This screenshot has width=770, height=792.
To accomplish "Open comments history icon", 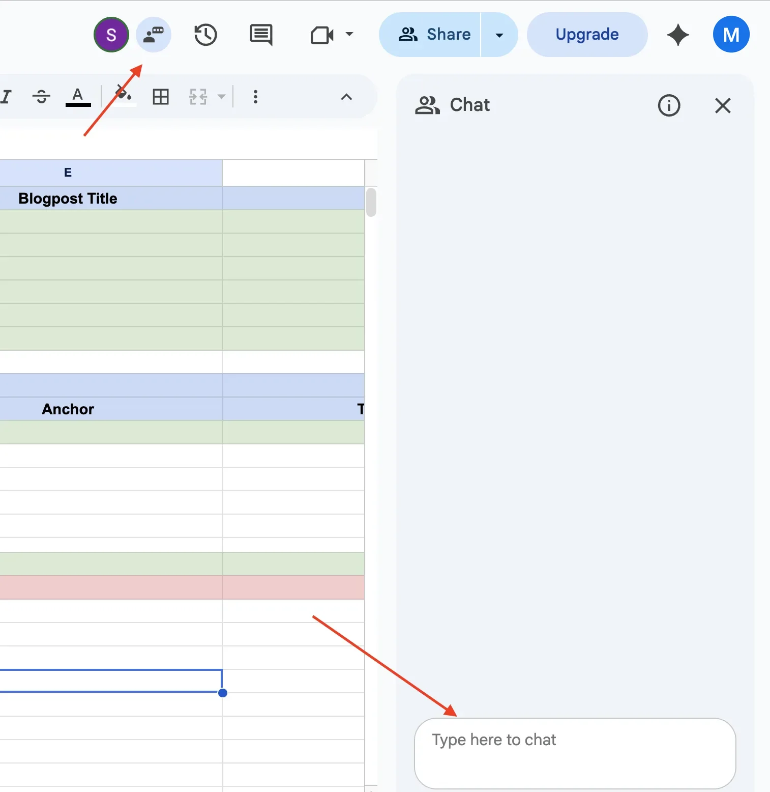I will (x=261, y=35).
